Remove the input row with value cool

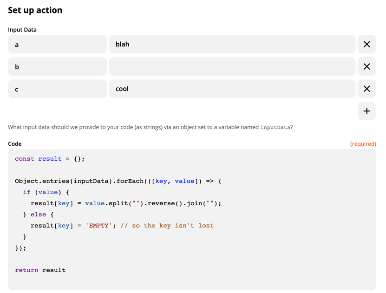point(366,89)
